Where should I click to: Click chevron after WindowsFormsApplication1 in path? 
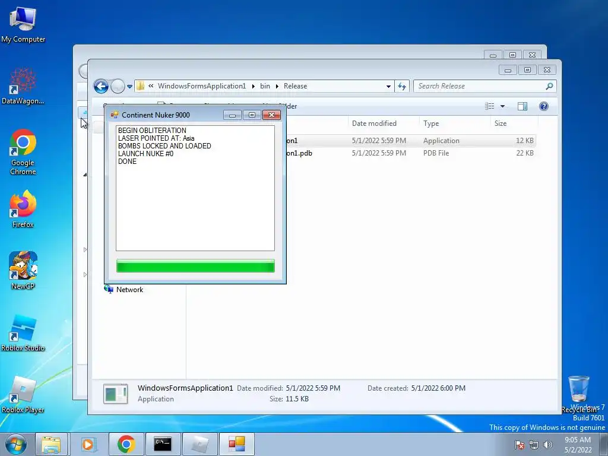(x=253, y=86)
